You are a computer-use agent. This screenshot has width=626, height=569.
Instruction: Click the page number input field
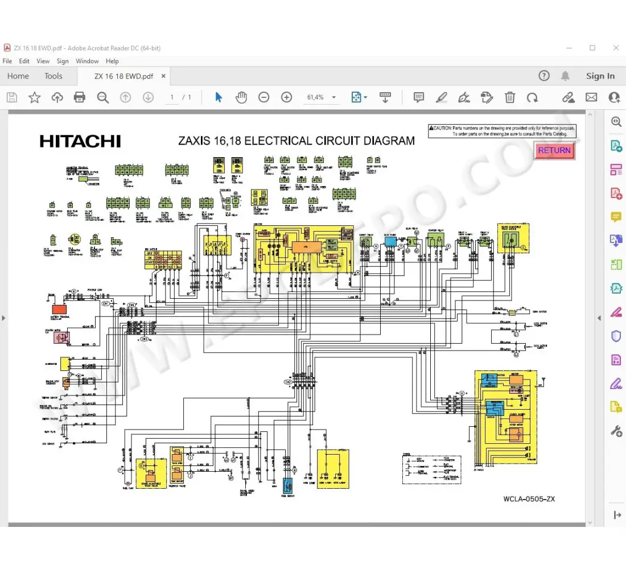click(172, 97)
